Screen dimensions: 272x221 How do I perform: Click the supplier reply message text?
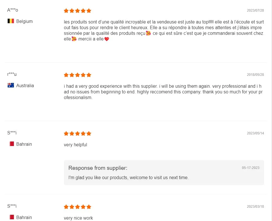(128, 178)
